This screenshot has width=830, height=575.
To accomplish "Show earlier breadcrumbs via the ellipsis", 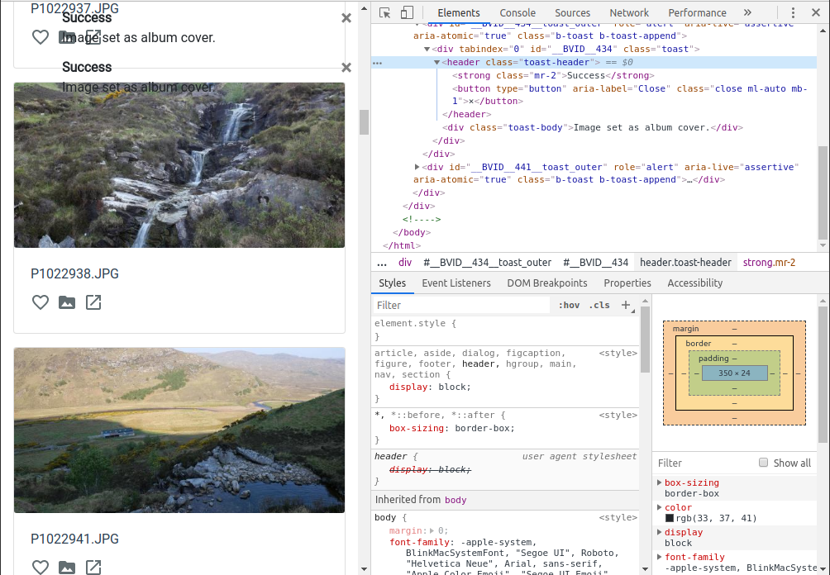I will tap(382, 263).
